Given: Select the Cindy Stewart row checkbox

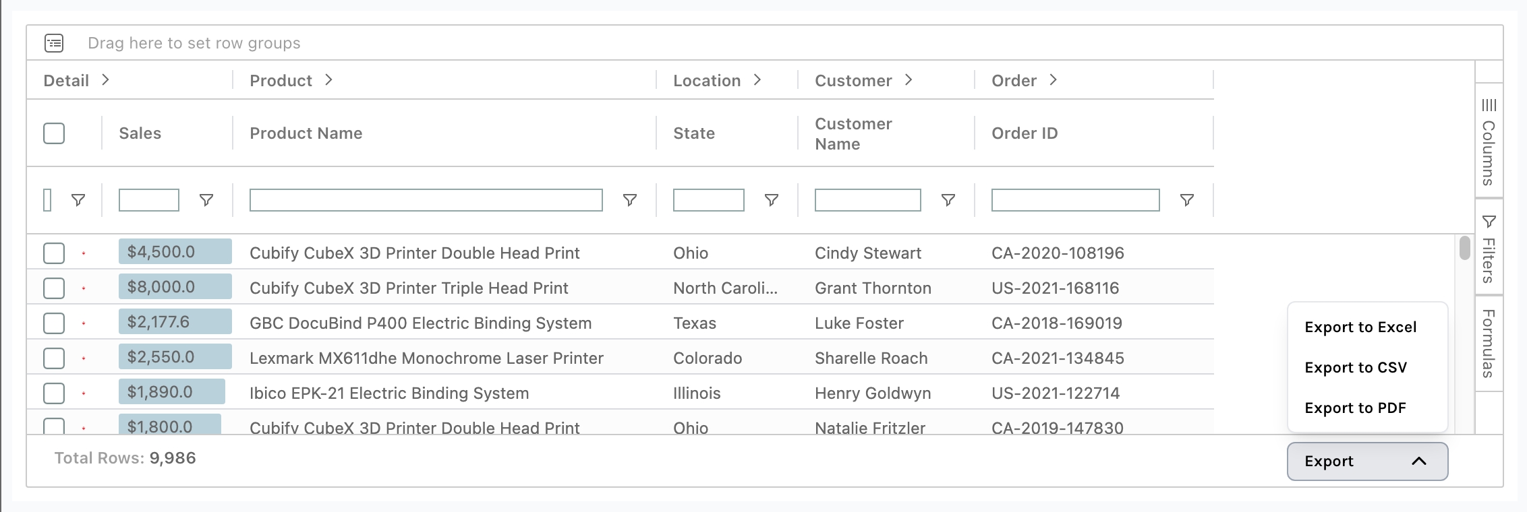Looking at the screenshot, I should click(54, 253).
